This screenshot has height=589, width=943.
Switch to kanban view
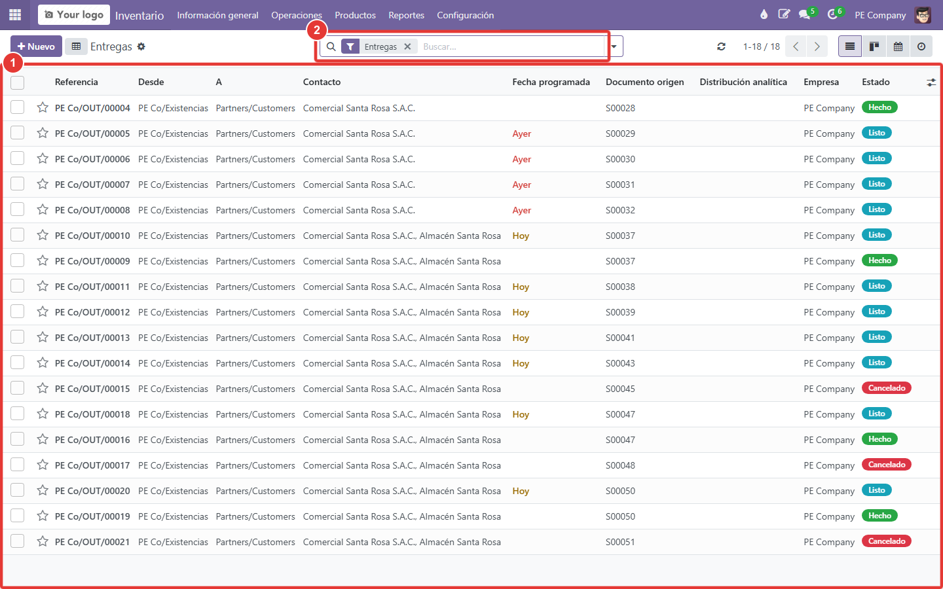coord(874,46)
